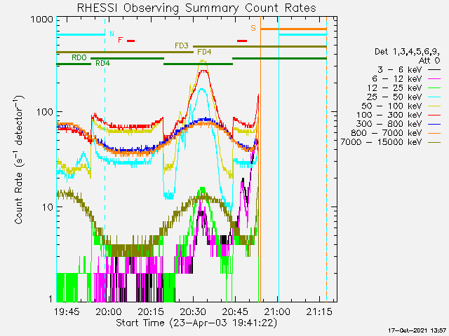
Task: Click the orange 800 - 7000 keV legend line
Action: [x=434, y=133]
